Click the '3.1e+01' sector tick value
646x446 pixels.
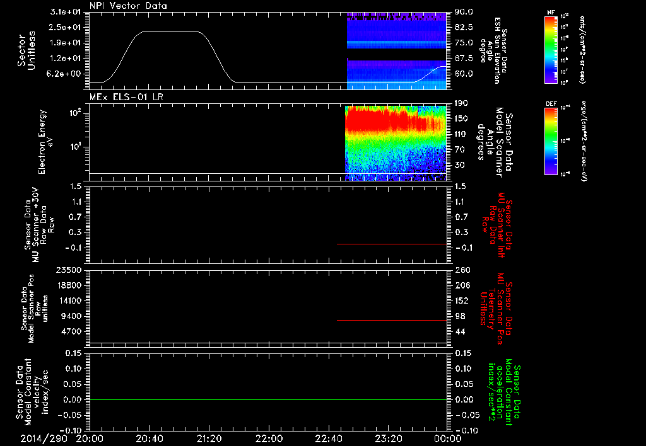click(x=66, y=12)
